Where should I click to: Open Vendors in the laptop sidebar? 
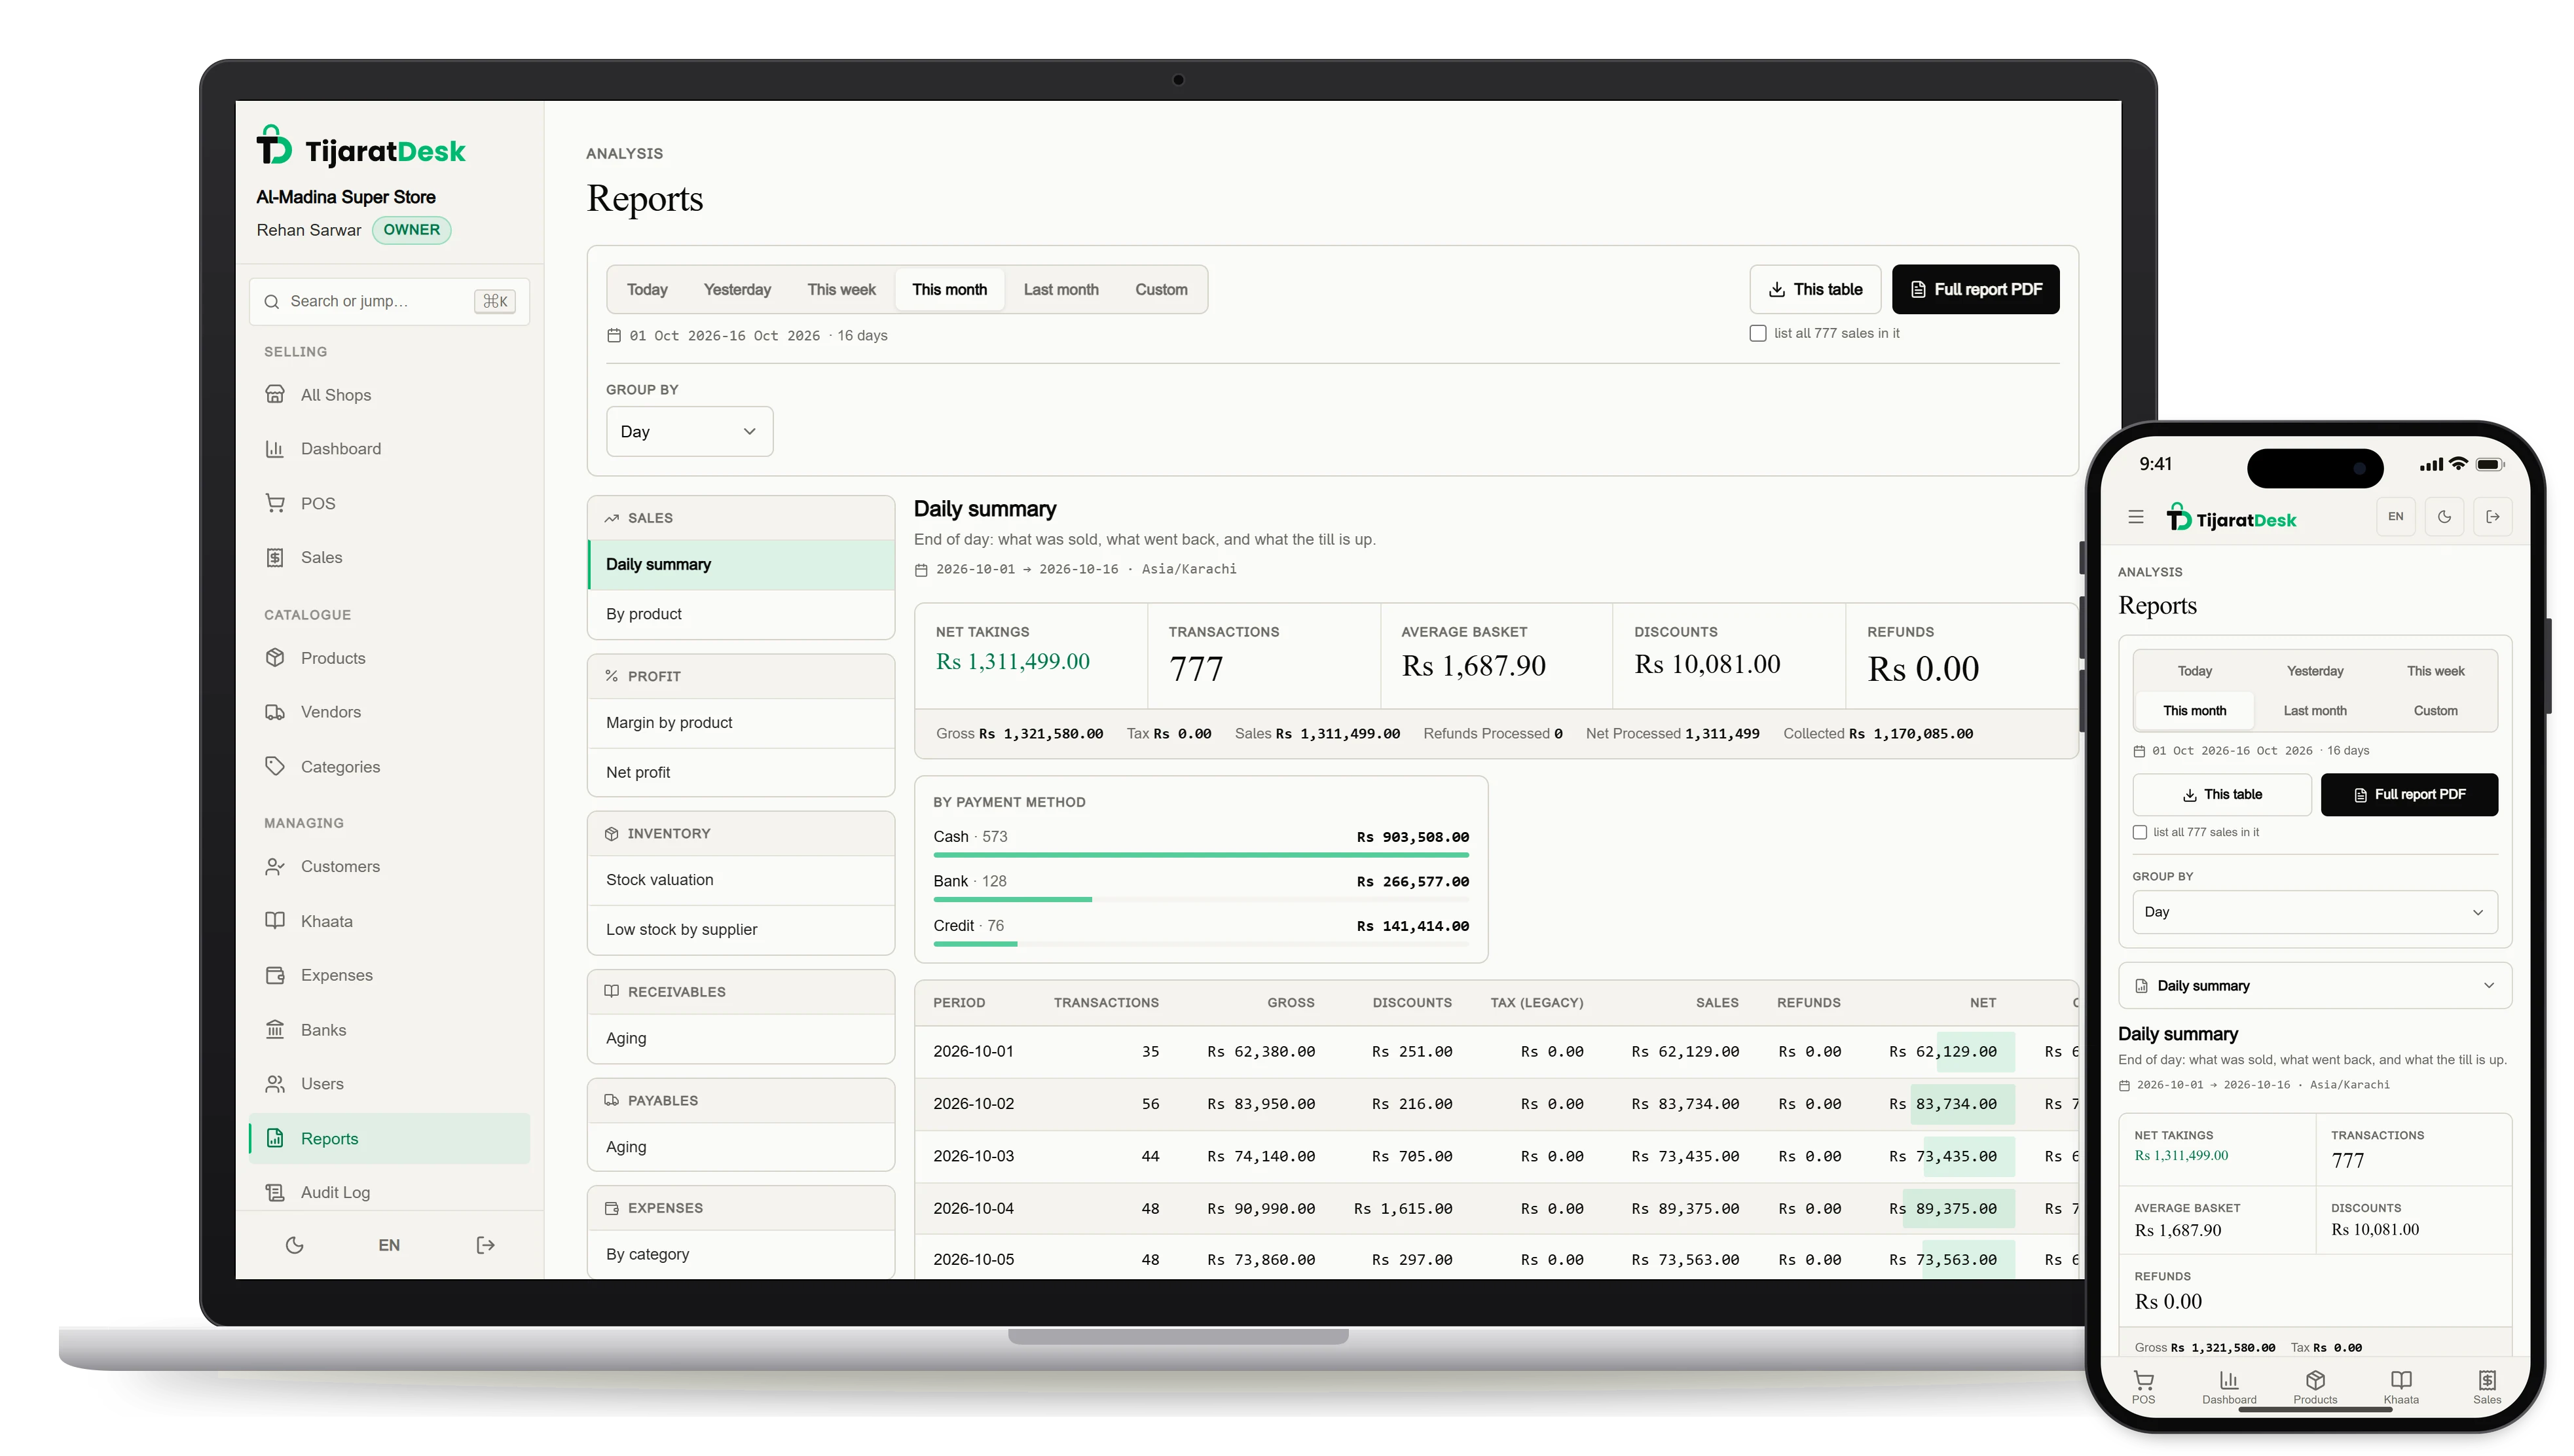click(x=389, y=712)
